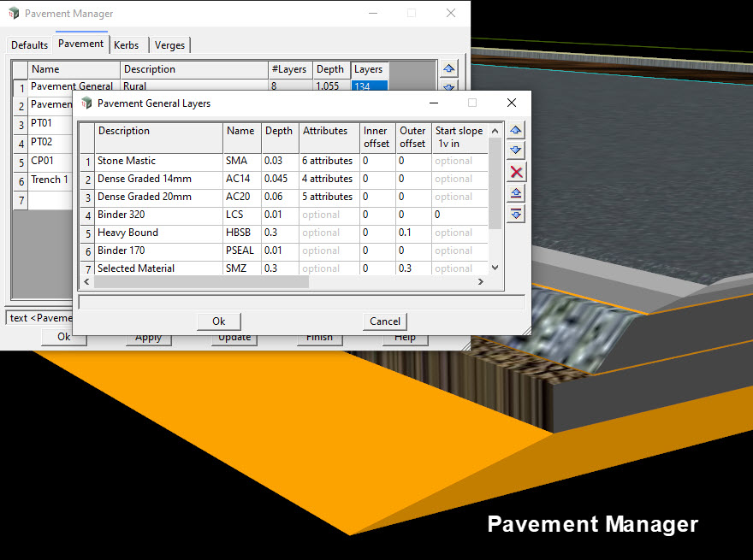Switch to the Verges tab
The image size is (753, 560).
pos(169,44)
